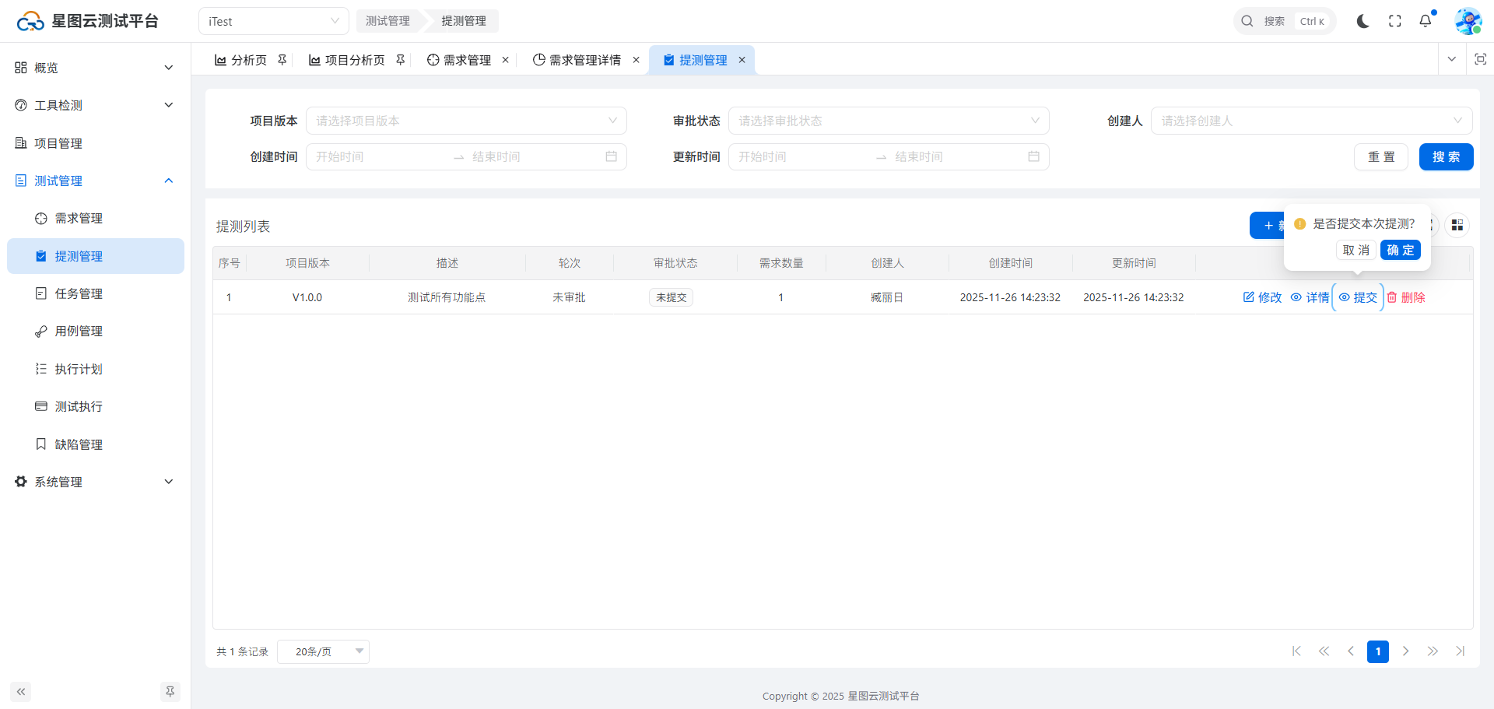
Task: Pin the sidebar using bottom pin icon
Action: click(170, 691)
